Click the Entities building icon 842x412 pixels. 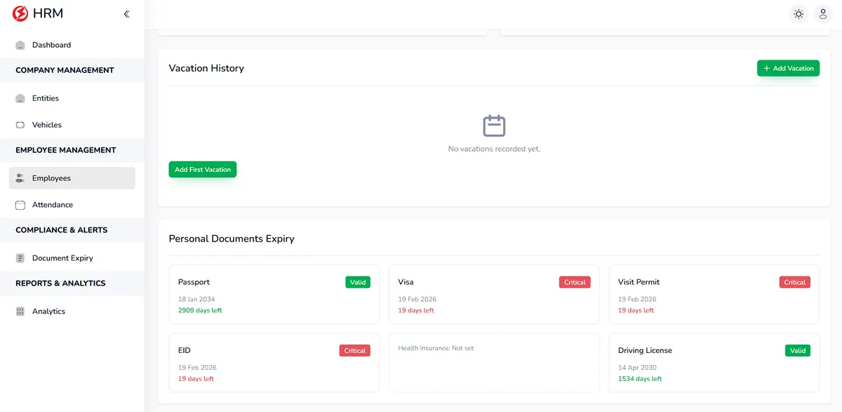pos(20,98)
